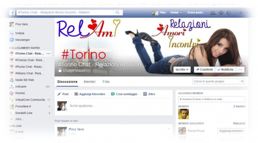Click the Crea sondaggio poll icon
The image size is (258, 143).
113,94
